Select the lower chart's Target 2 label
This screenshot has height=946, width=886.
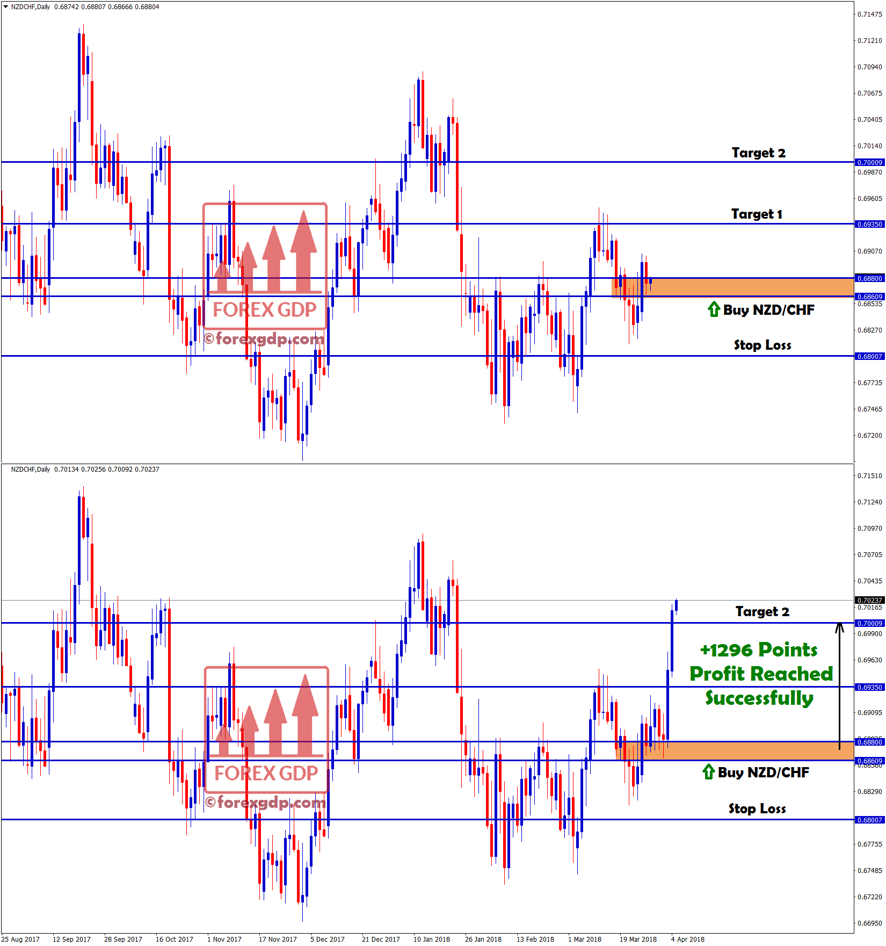(x=762, y=612)
